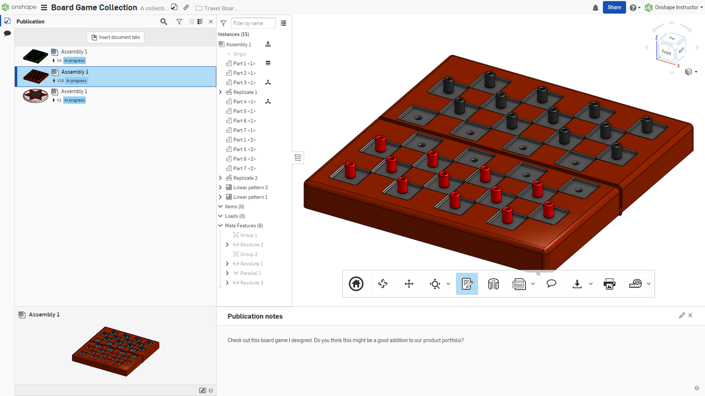Viewport: 705px width, 396px height.
Task: Toggle the instance list panel handle
Action: point(298,158)
